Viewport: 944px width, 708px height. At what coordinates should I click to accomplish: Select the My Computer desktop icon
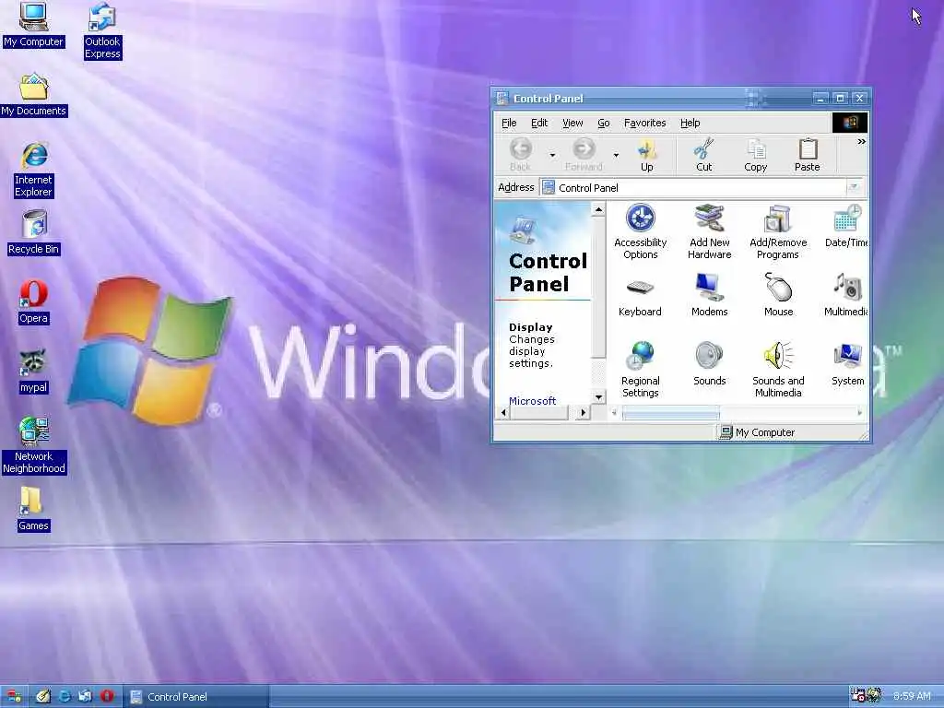[x=33, y=25]
